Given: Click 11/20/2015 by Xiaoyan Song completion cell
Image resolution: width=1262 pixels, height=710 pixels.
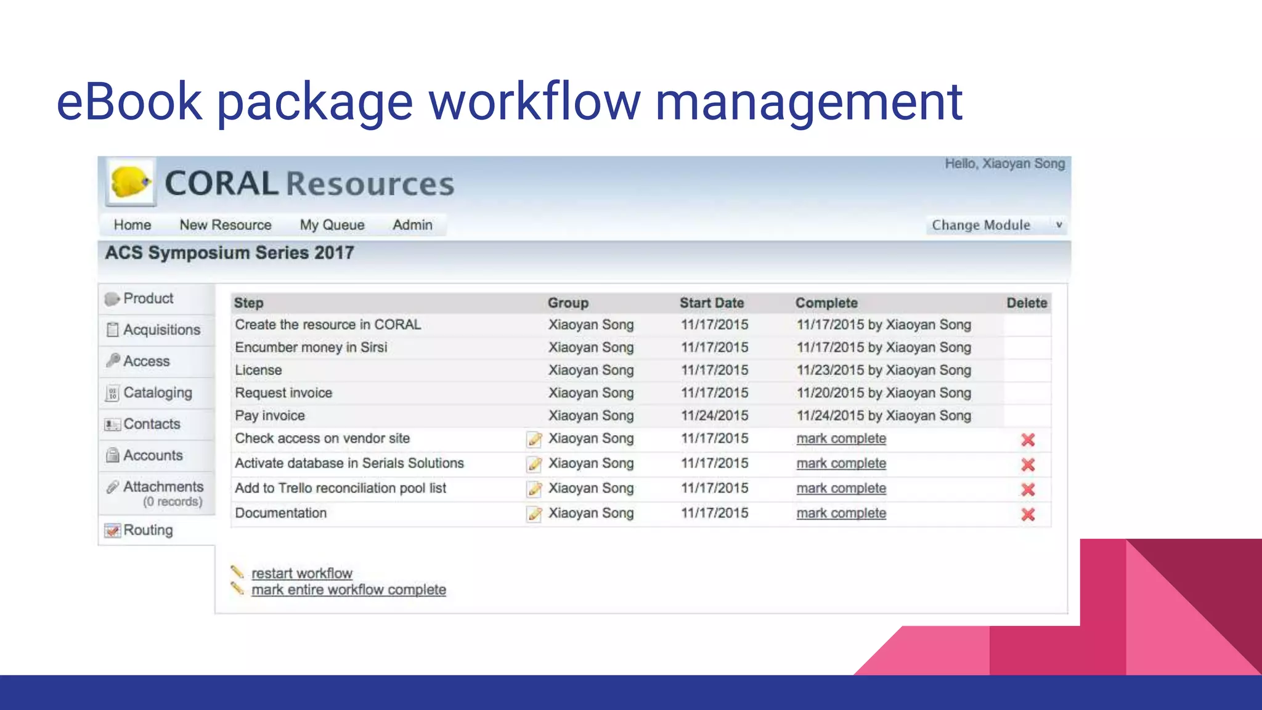Looking at the screenshot, I should [884, 393].
